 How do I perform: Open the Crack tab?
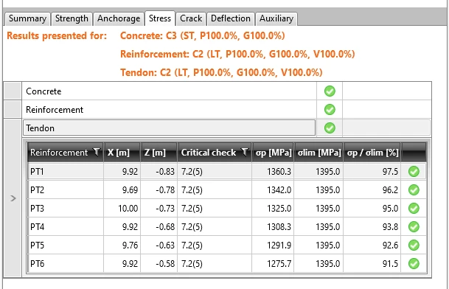click(191, 18)
